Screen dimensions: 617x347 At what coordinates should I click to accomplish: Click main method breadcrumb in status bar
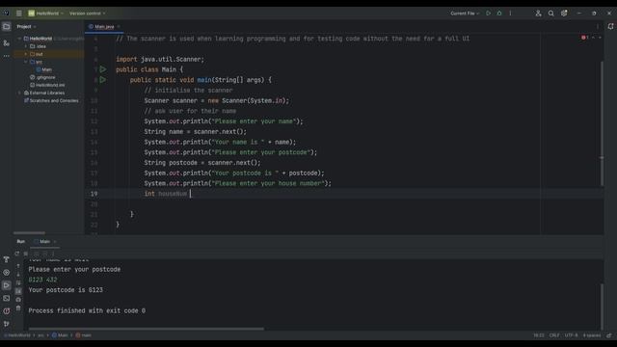click(x=84, y=335)
